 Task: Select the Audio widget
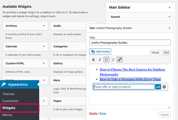(68, 26)
